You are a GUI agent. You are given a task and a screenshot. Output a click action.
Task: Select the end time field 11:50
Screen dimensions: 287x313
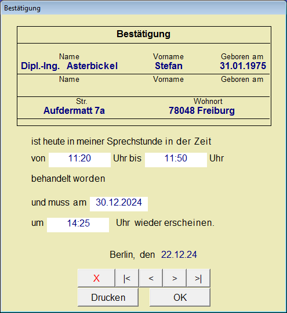pyautogui.click(x=176, y=160)
